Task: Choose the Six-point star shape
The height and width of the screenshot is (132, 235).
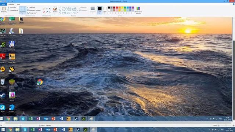Action: click(68, 13)
